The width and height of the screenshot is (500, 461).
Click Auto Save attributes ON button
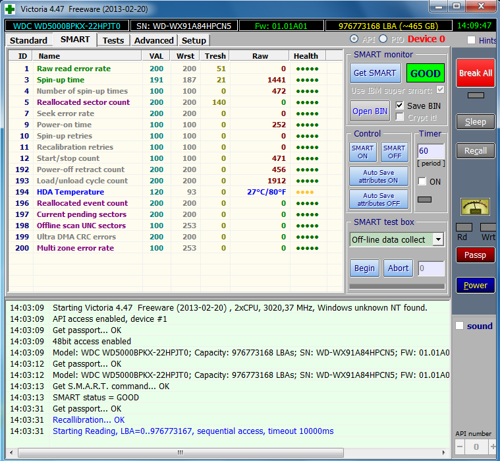click(x=379, y=176)
